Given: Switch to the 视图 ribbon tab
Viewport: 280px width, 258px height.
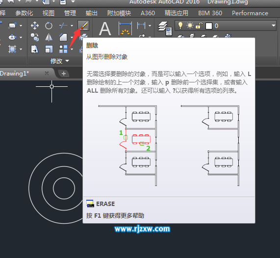Looking at the screenshot, I should (x=49, y=13).
